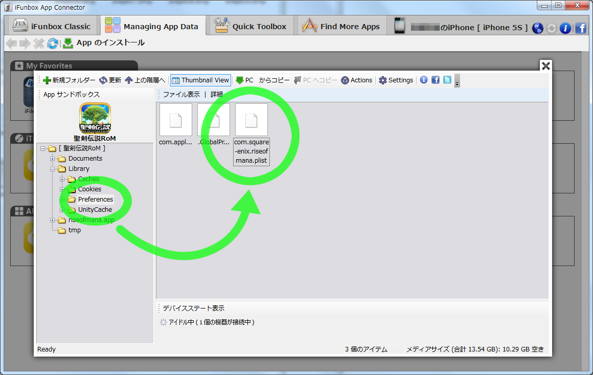Select the [ 聖剣伝説RoM ] root folder
Viewport: 593px width, 375px height.
[82, 148]
